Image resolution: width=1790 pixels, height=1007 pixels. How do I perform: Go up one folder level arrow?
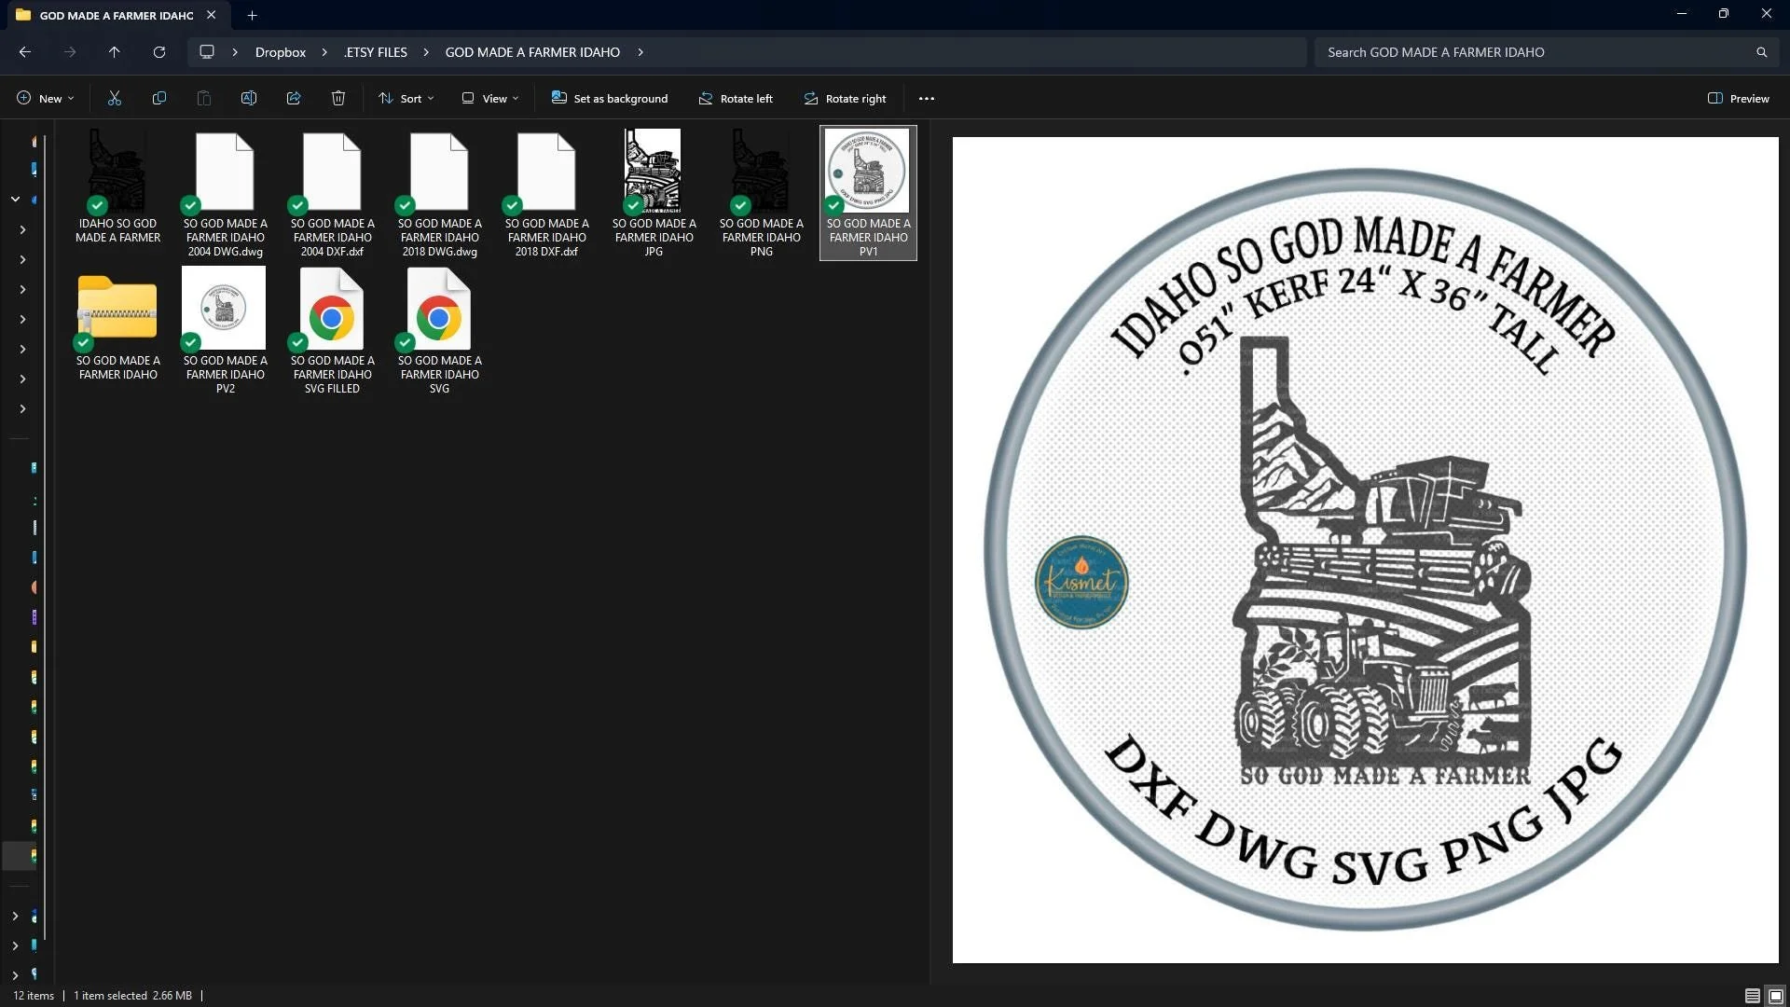click(114, 52)
